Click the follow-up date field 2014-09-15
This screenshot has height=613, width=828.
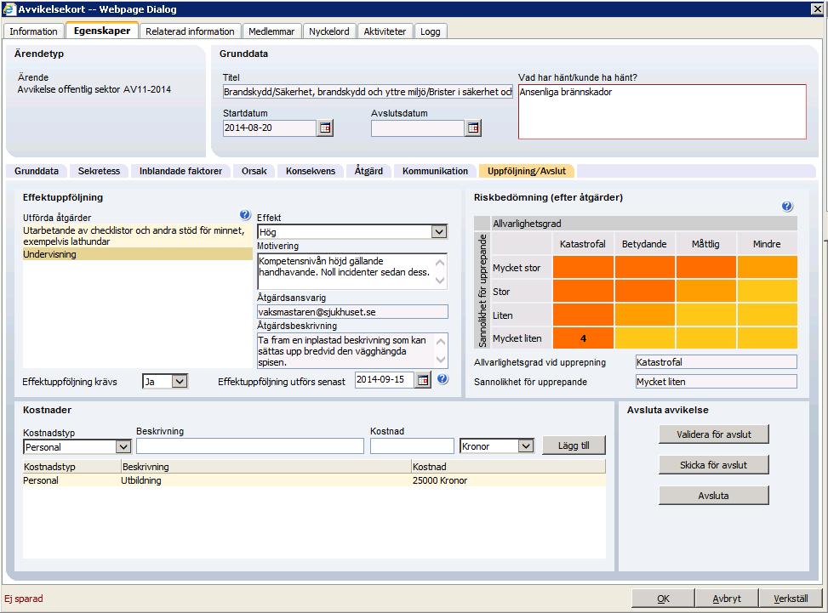point(385,380)
